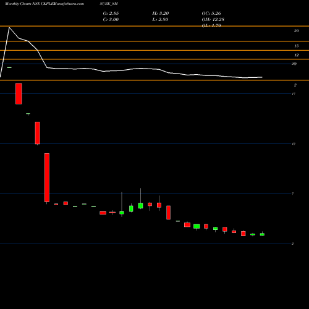The height and width of the screenshot is (309, 309).
Task: Click the 7 price axis label
Action: pos(292,193)
